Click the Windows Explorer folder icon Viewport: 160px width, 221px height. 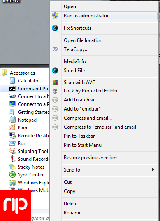[x=12, y=182]
